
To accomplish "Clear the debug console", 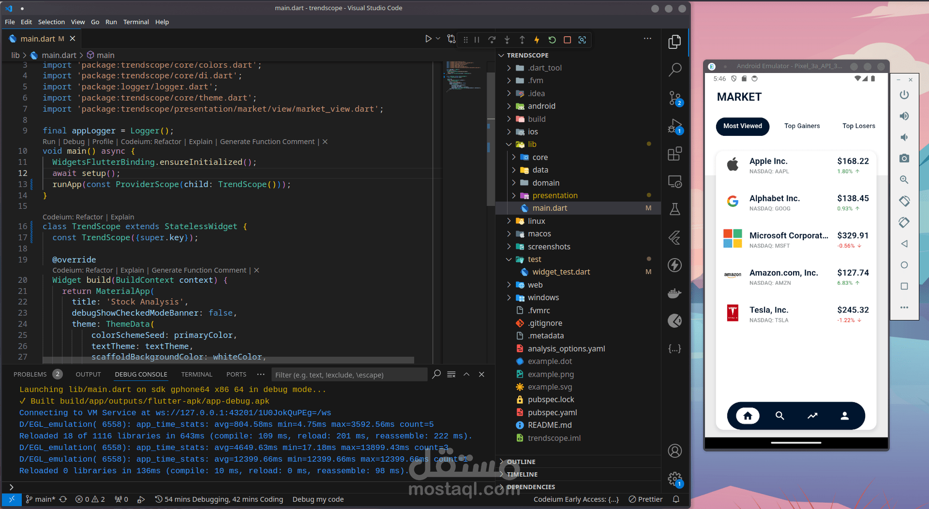I will click(451, 374).
